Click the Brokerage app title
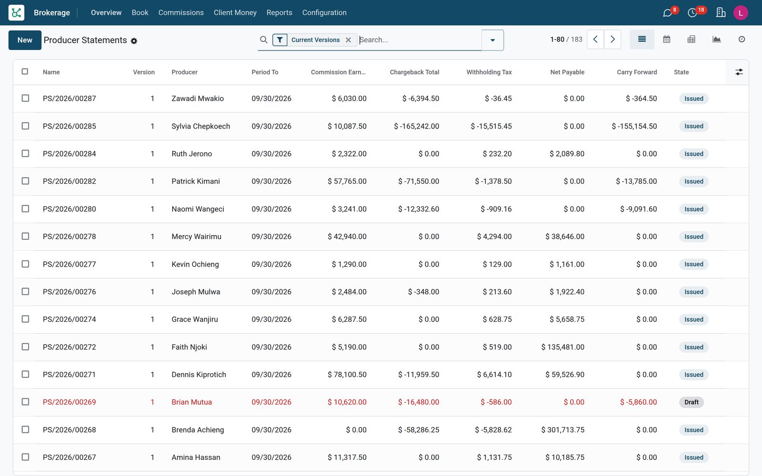 [x=52, y=13]
